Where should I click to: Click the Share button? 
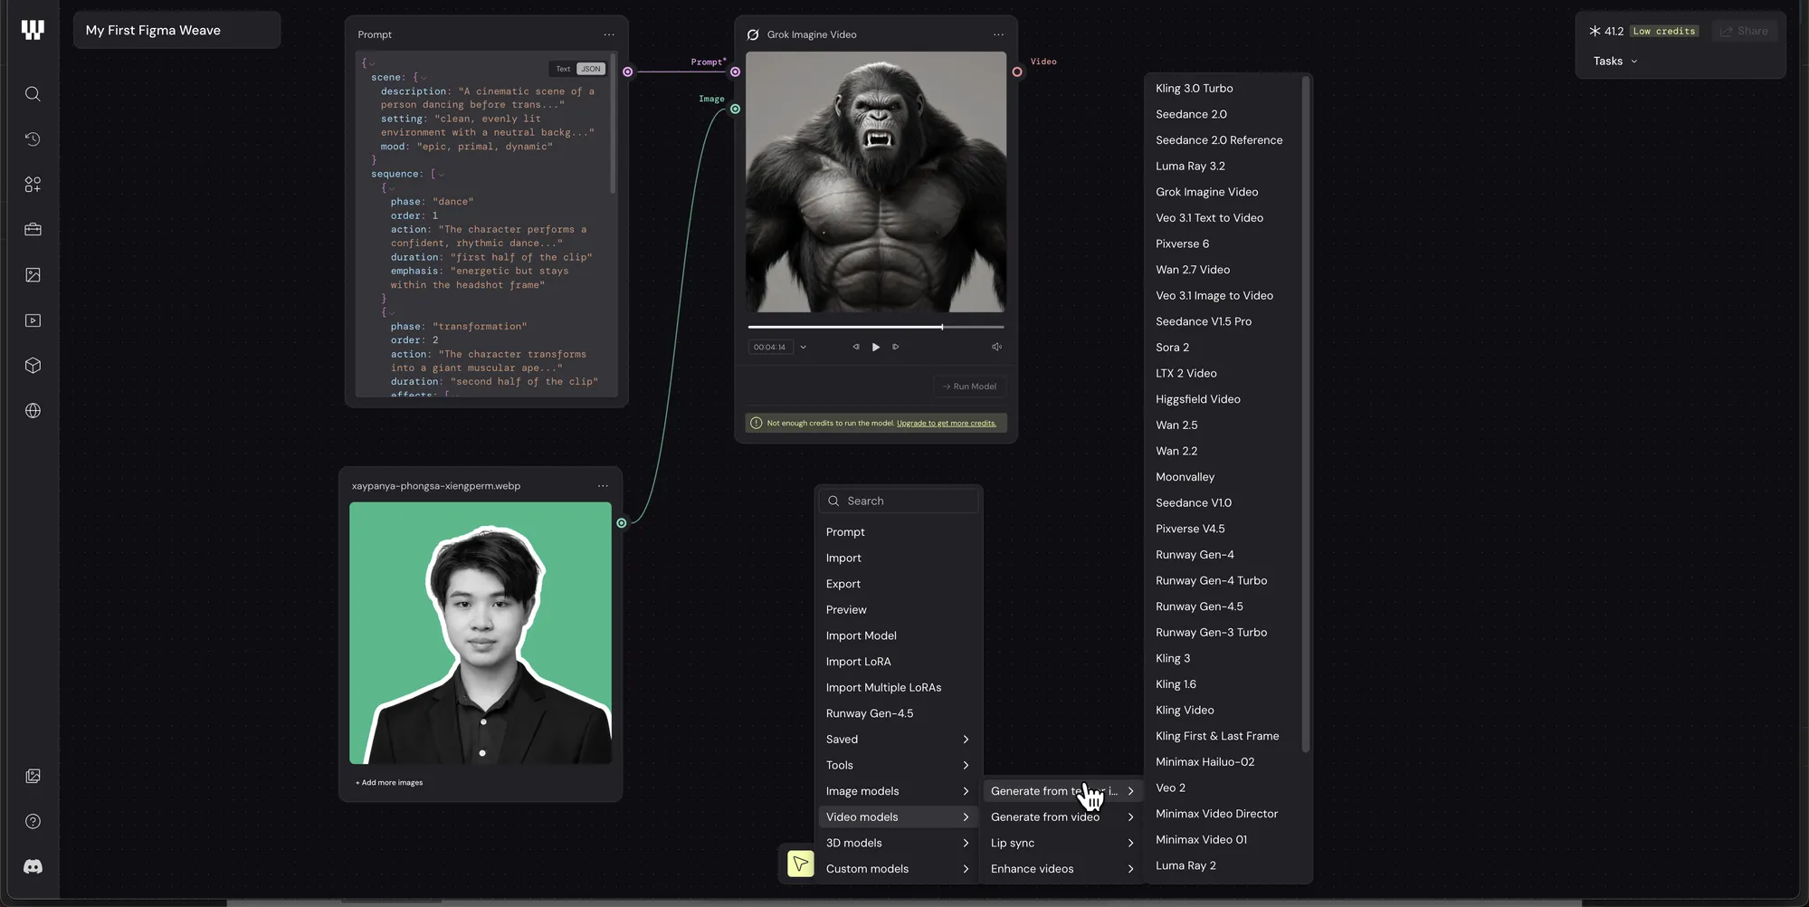point(1745,31)
